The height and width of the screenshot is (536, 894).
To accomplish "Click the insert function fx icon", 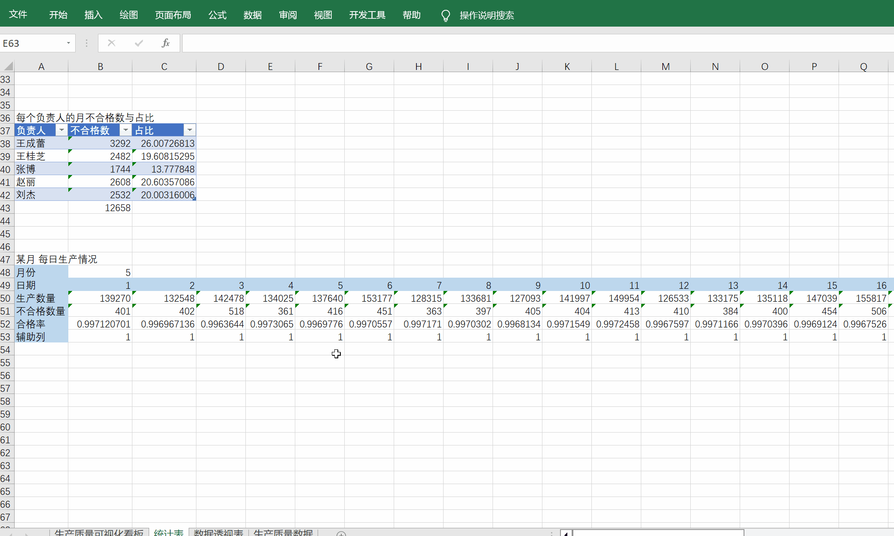I will (x=165, y=43).
